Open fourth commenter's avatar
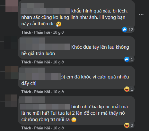This screenshot has width=149, height=131. click(11, 101)
